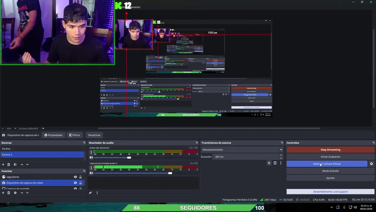This screenshot has height=212, width=376.
Task: Click the preview horizontal scrollbar
Action: click(209, 128)
